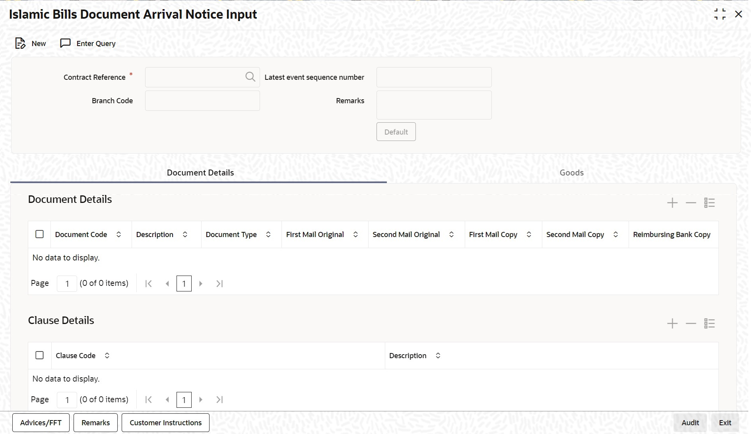Select the Document Details tab

[200, 173]
